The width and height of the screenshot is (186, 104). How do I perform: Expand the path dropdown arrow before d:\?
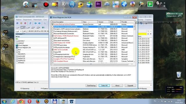pyautogui.click(x=16, y=34)
